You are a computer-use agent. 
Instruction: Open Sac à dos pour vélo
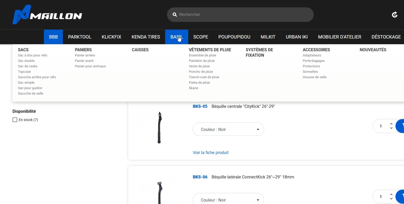[33, 55]
